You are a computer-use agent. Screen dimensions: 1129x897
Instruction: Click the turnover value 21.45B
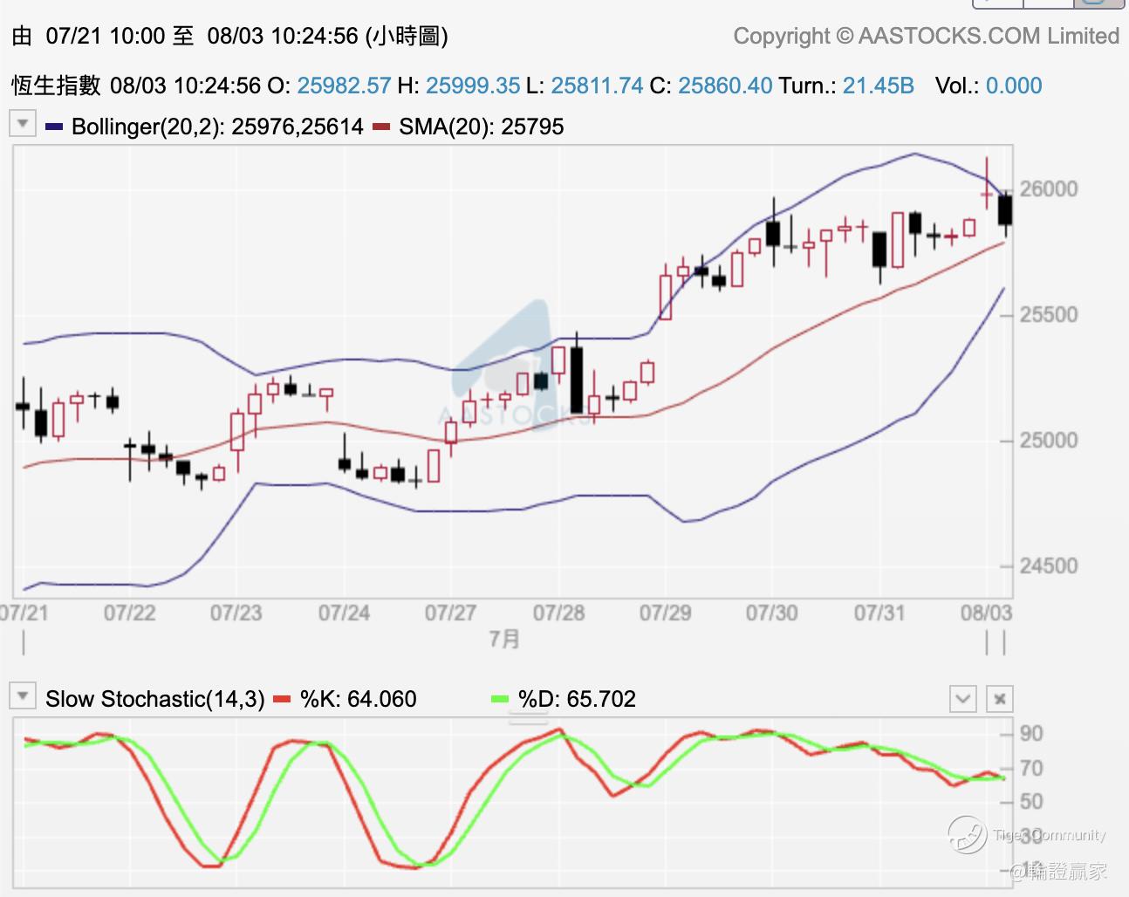point(878,86)
